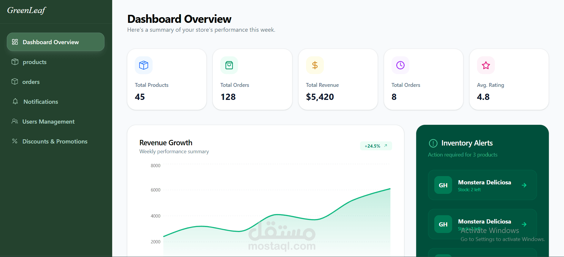Click the Total Products label

[152, 85]
